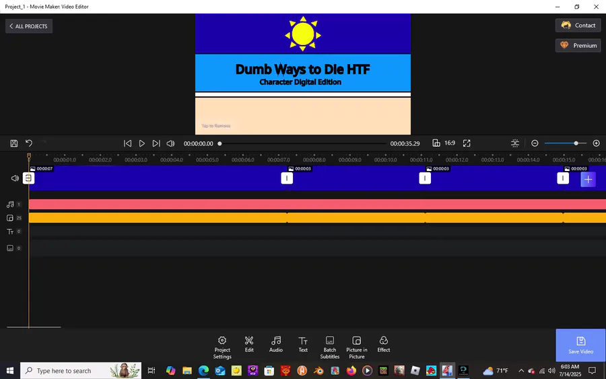Viewport: 606px width, 379px height.
Task: Select the audio track icon
Action: 10,205
